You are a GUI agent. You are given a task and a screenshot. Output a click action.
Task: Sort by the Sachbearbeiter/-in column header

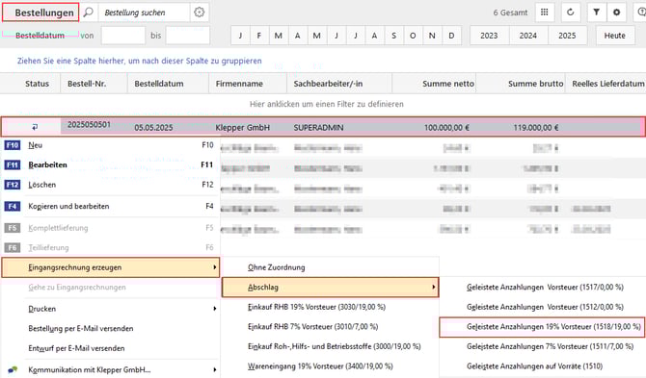[339, 84]
